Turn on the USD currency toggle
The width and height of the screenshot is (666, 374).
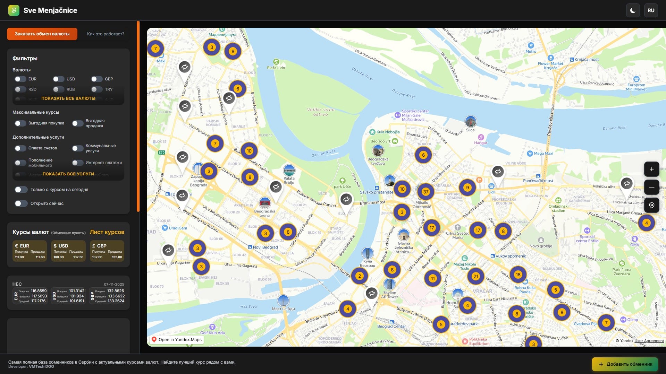59,79
